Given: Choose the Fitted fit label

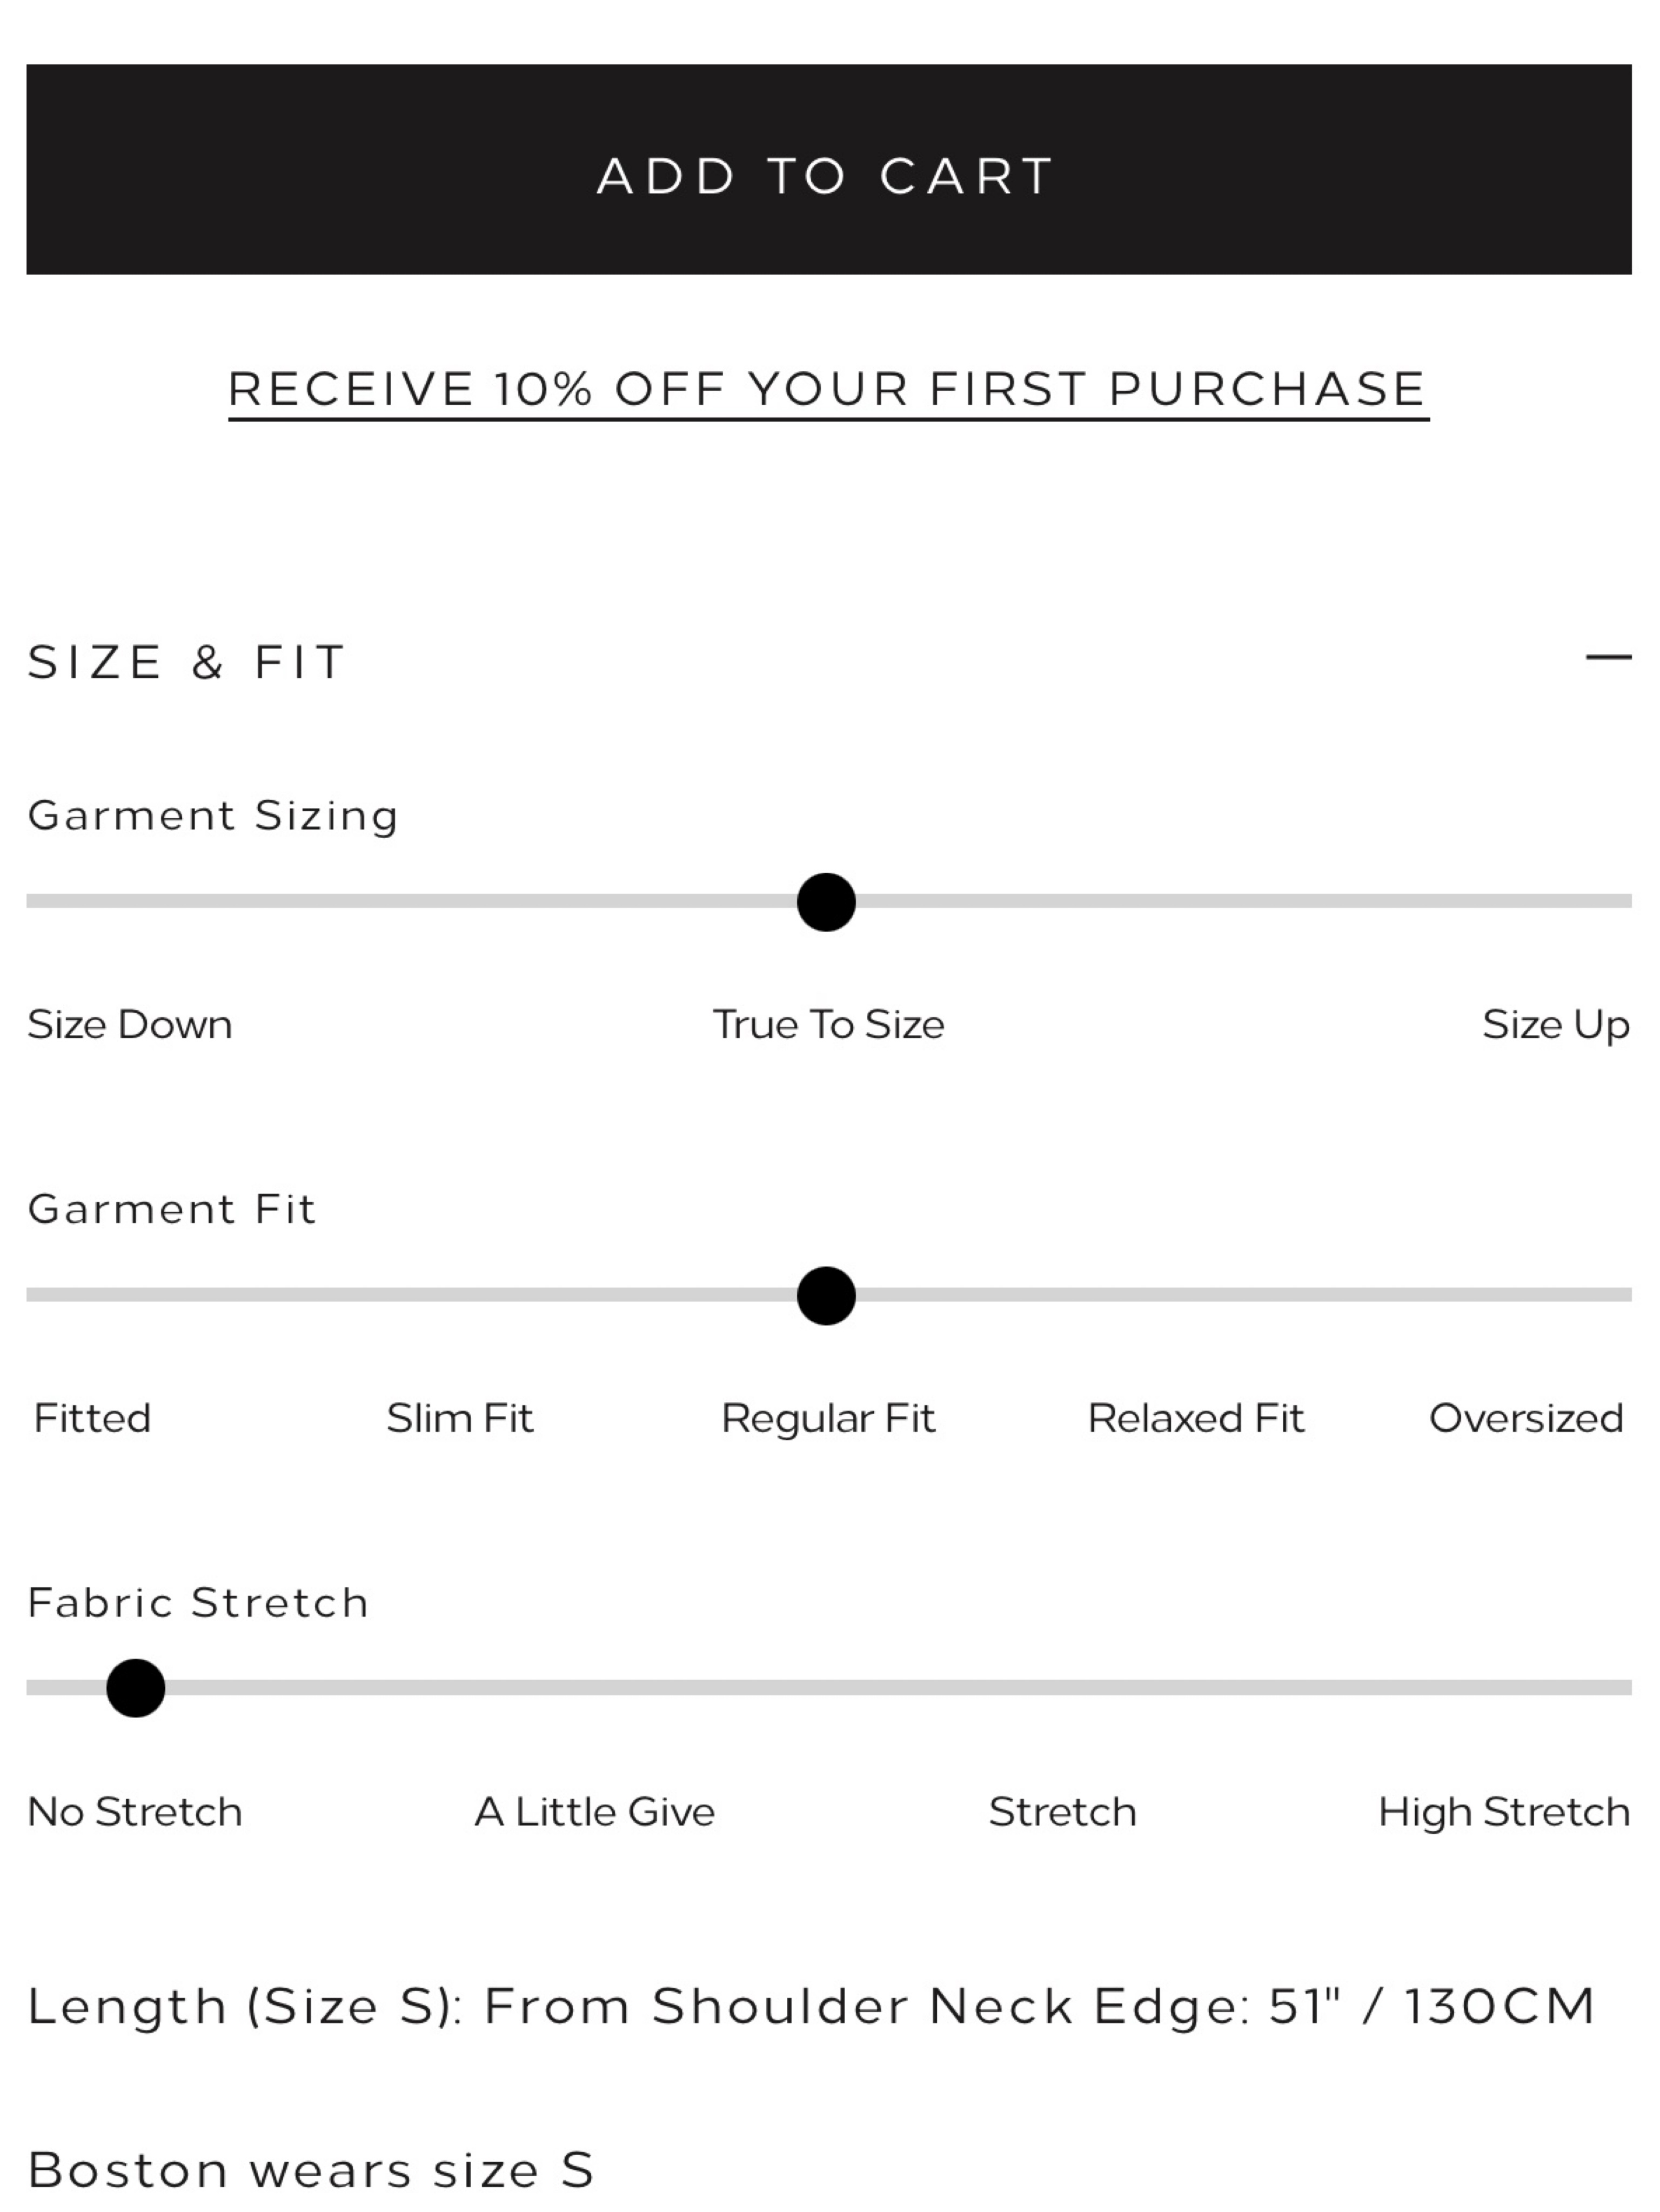Looking at the screenshot, I should [x=92, y=1418].
